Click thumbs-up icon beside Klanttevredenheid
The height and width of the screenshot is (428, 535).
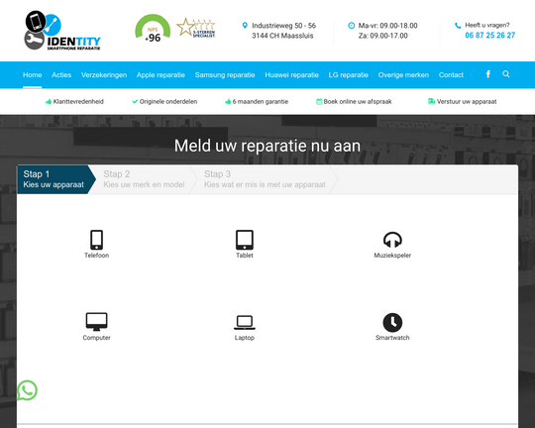[49, 102]
